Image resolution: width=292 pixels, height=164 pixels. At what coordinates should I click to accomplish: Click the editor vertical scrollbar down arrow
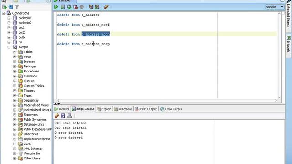[279, 97]
